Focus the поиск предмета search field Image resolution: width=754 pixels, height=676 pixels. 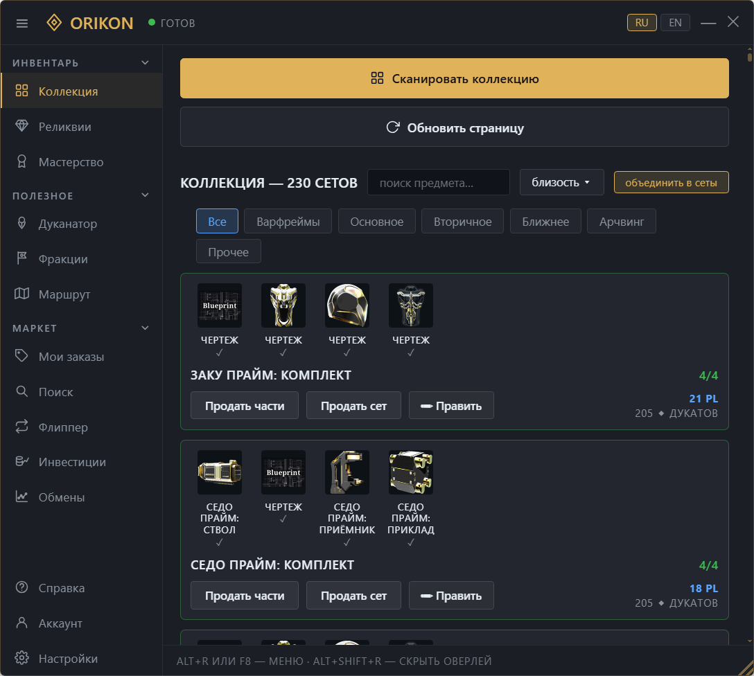439,183
